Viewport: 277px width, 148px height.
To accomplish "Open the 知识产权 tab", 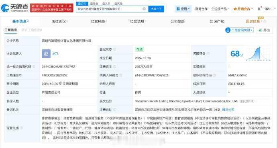I will 217,21.
